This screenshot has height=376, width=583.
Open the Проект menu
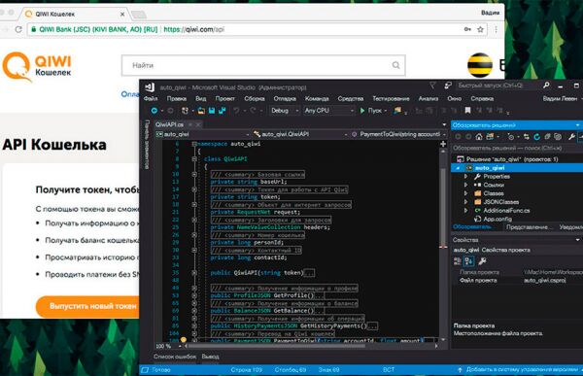pos(225,98)
